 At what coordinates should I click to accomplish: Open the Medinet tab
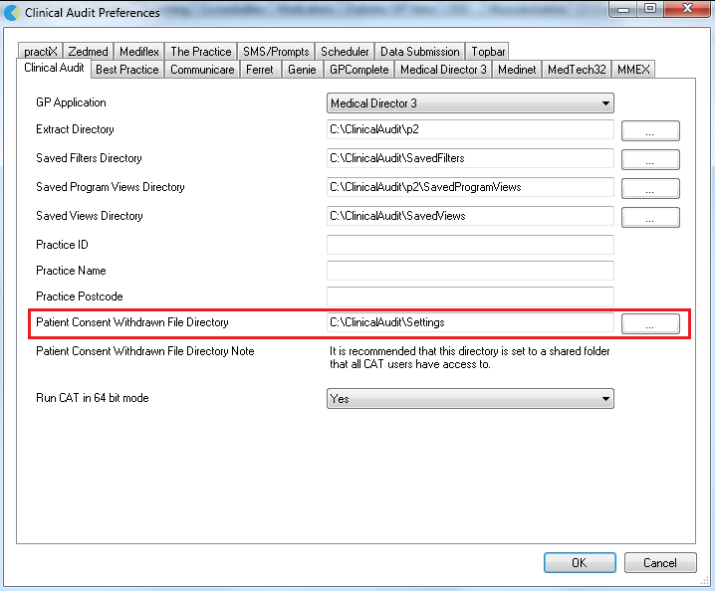(x=517, y=70)
